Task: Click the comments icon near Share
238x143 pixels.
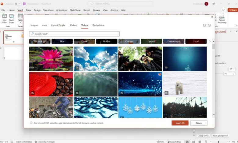Action: (x=223, y=10)
